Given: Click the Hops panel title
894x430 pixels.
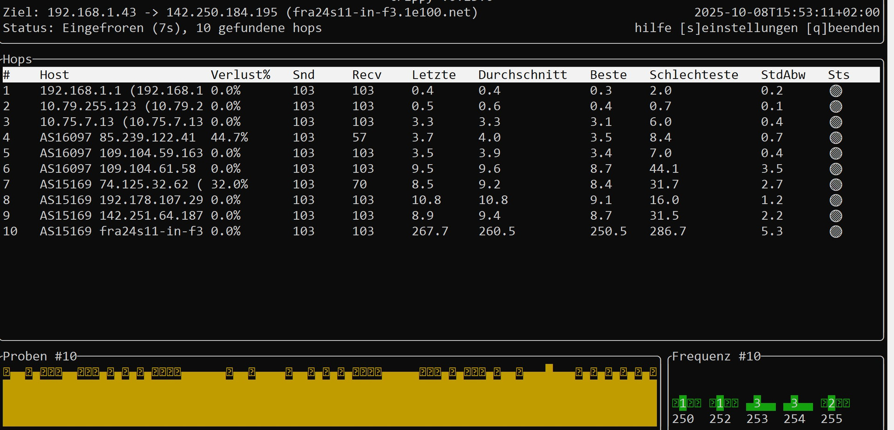Looking at the screenshot, I should 17,60.
